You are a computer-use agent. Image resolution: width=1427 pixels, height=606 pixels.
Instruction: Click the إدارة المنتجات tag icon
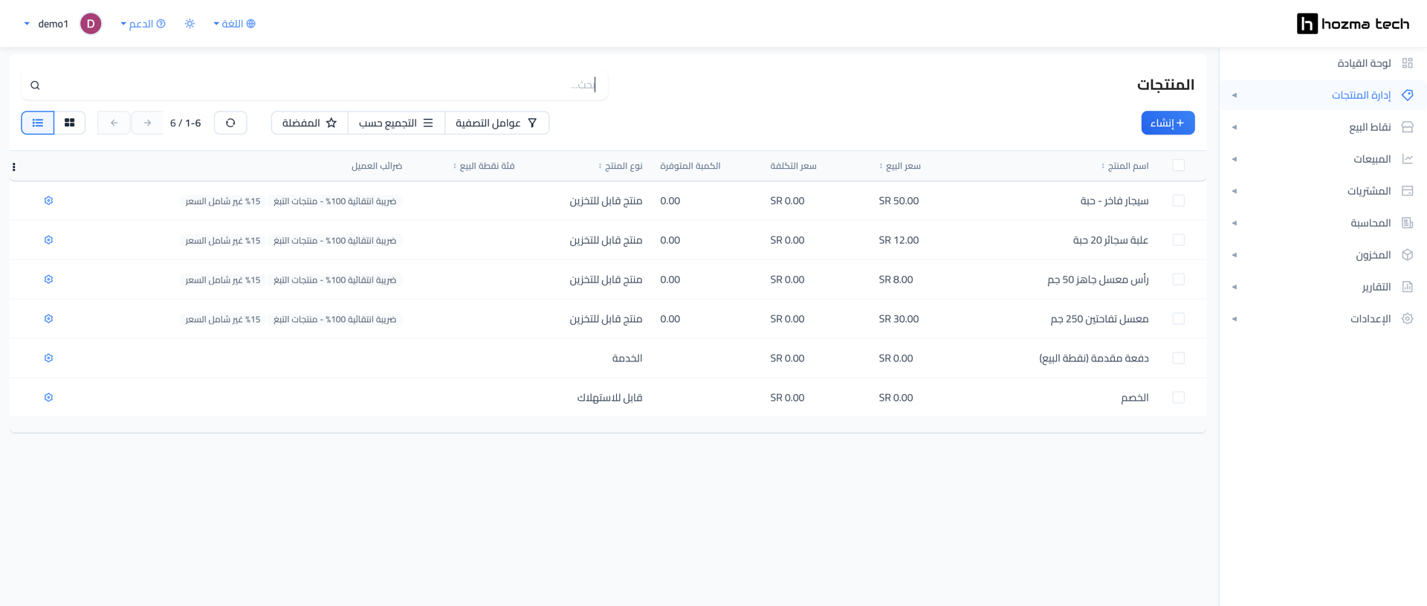click(1407, 95)
